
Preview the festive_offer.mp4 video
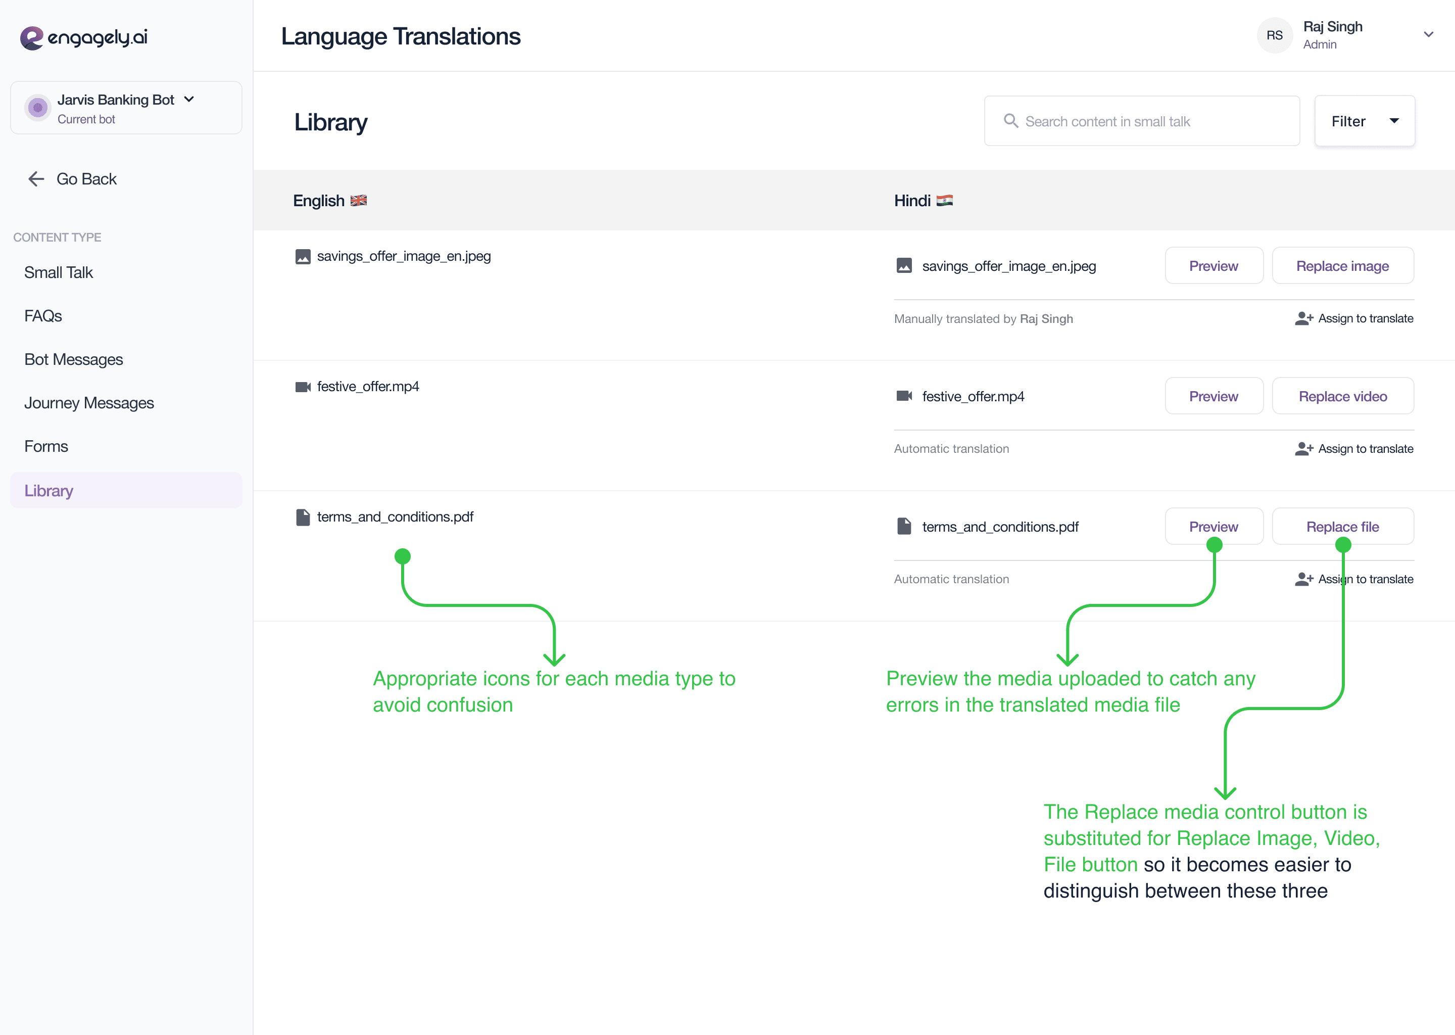[x=1213, y=396]
